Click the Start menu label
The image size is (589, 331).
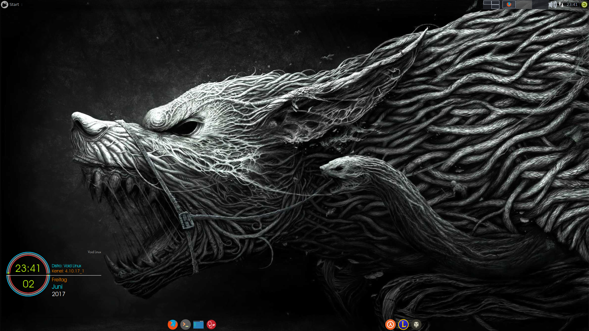[14, 4]
